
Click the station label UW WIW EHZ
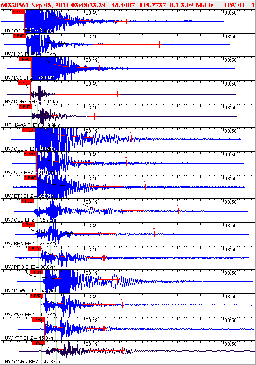tap(19, 30)
